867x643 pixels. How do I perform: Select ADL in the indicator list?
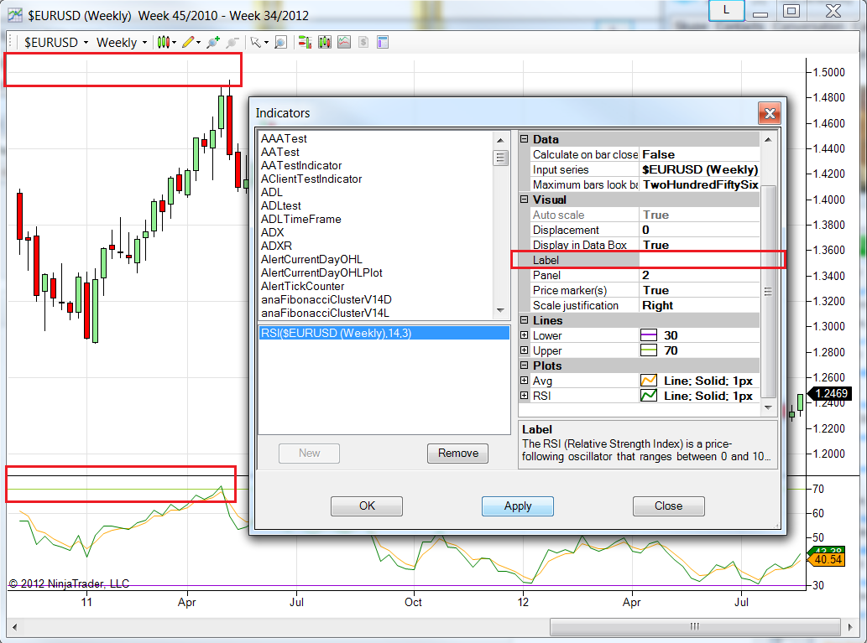[271, 192]
